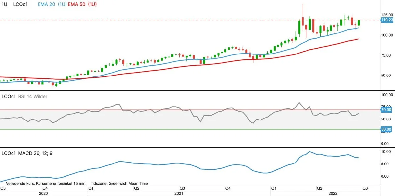
Task: Click the 1U timeframe label
Action: pos(5,4)
